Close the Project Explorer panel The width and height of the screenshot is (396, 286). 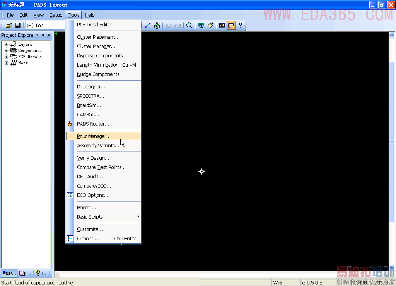[x=49, y=35]
